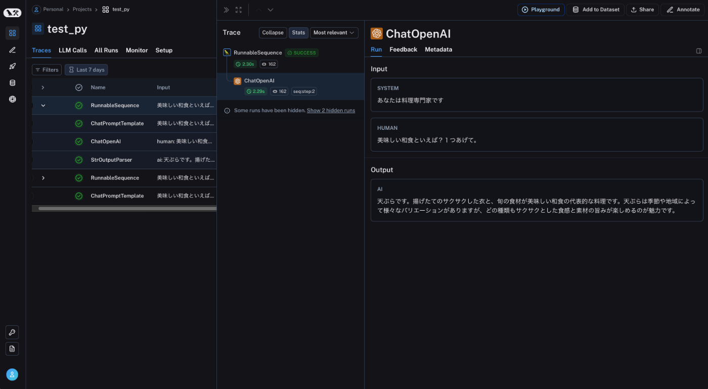Viewport: 708px width, 389px height.
Task: Click the AI output message box
Action: click(537, 200)
